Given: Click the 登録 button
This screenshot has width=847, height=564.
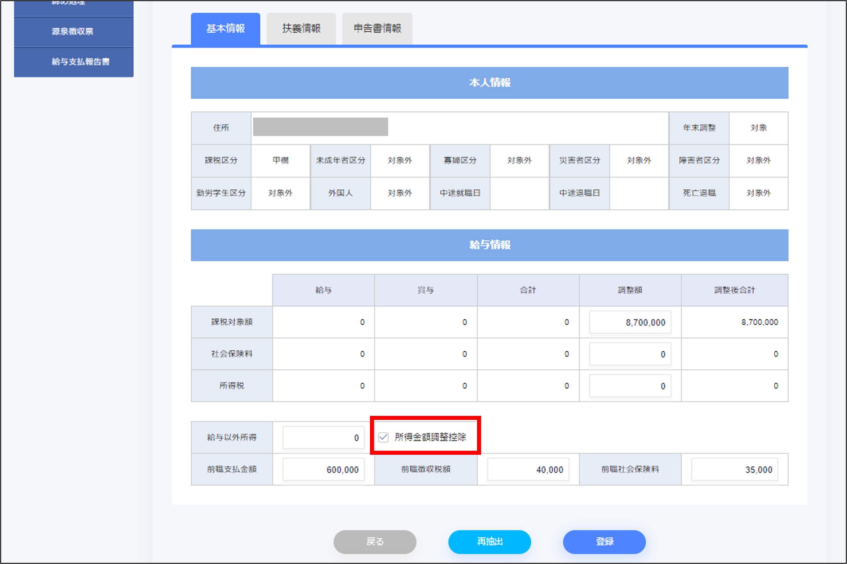Looking at the screenshot, I should coord(604,542).
